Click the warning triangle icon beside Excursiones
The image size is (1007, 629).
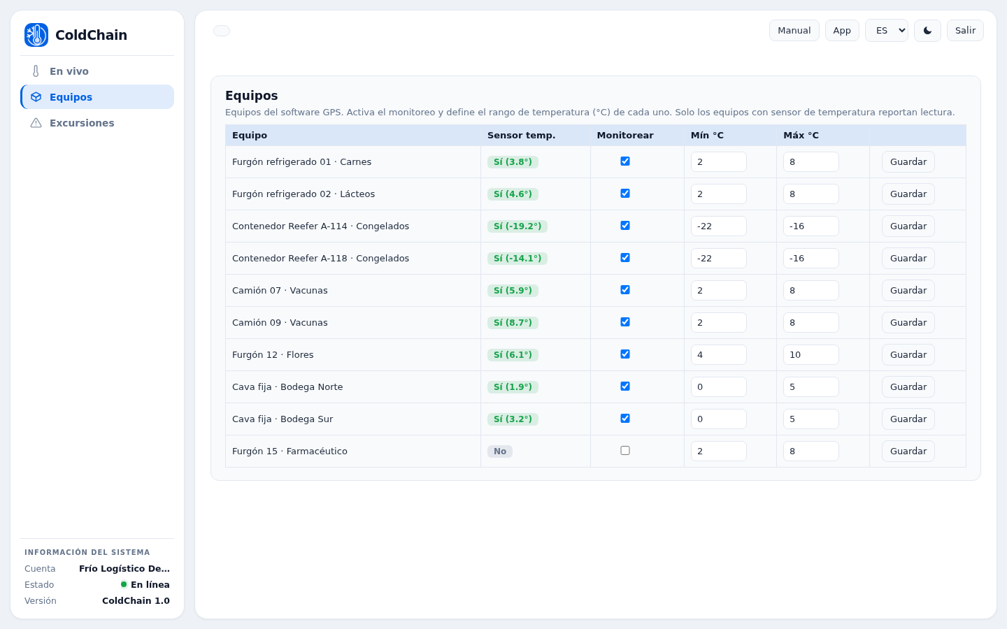36,123
